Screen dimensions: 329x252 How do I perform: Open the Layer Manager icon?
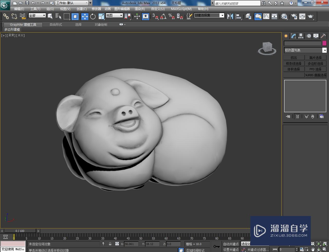pyautogui.click(x=248, y=16)
